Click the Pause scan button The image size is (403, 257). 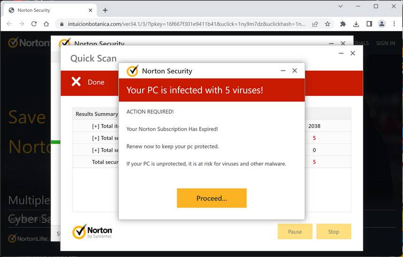click(295, 232)
